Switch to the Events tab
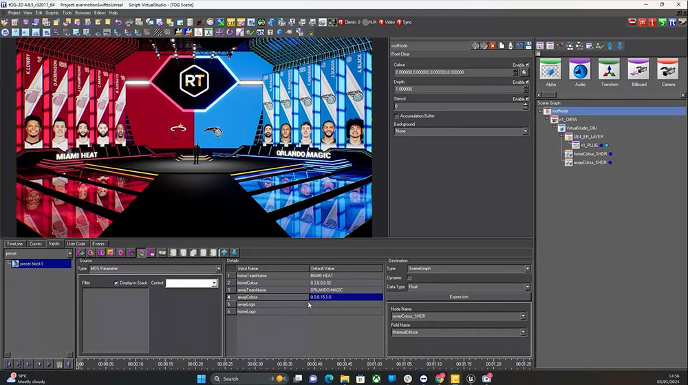 pyautogui.click(x=98, y=244)
